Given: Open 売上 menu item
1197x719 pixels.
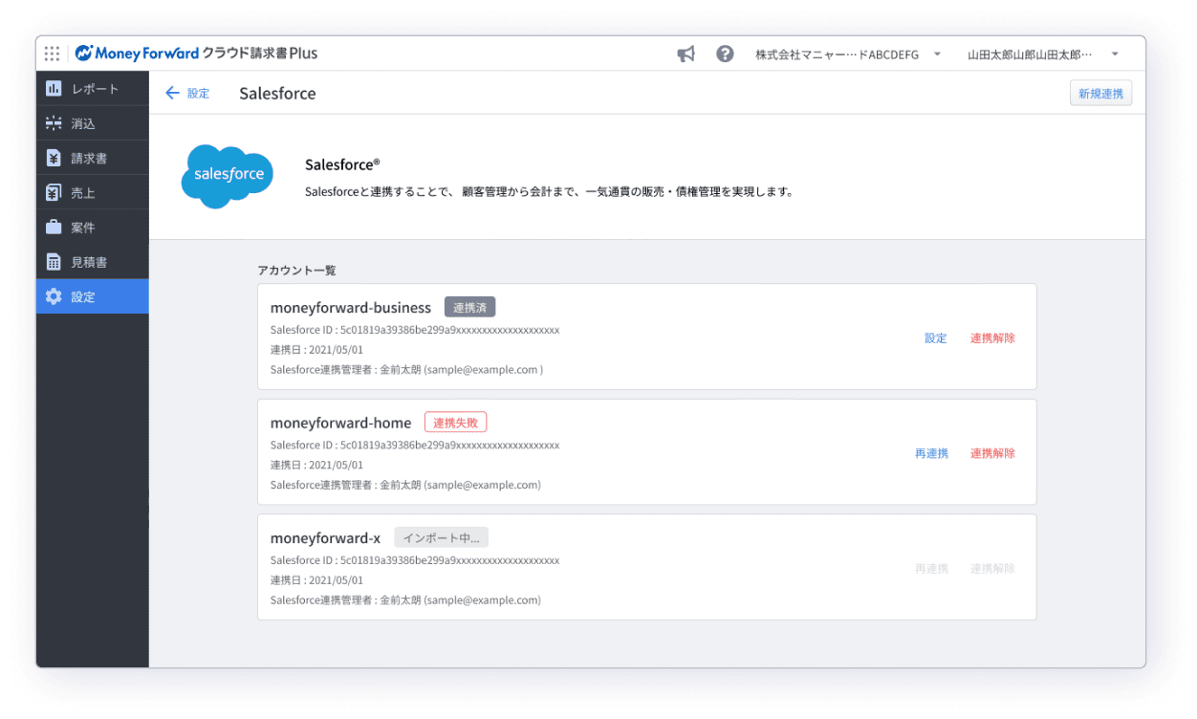Looking at the screenshot, I should pyautogui.click(x=93, y=192).
